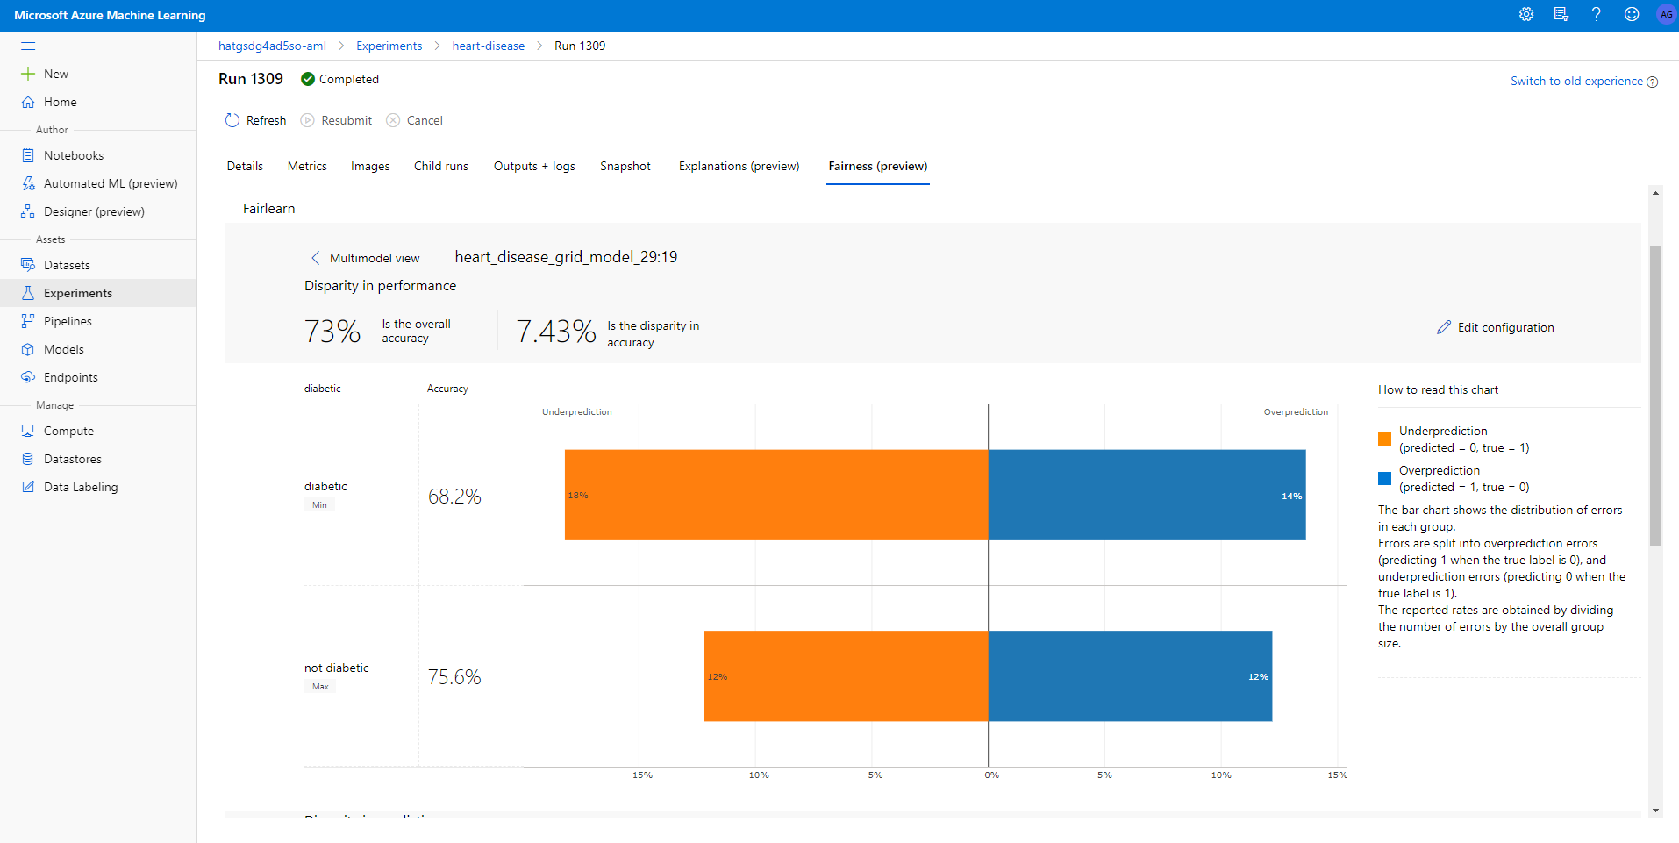Open Datasets icon in sidebar
The height and width of the screenshot is (843, 1679).
[x=28, y=265]
